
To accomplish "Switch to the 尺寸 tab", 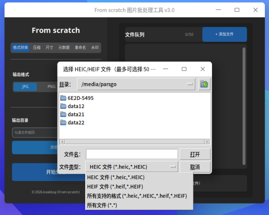I will 50,48.
